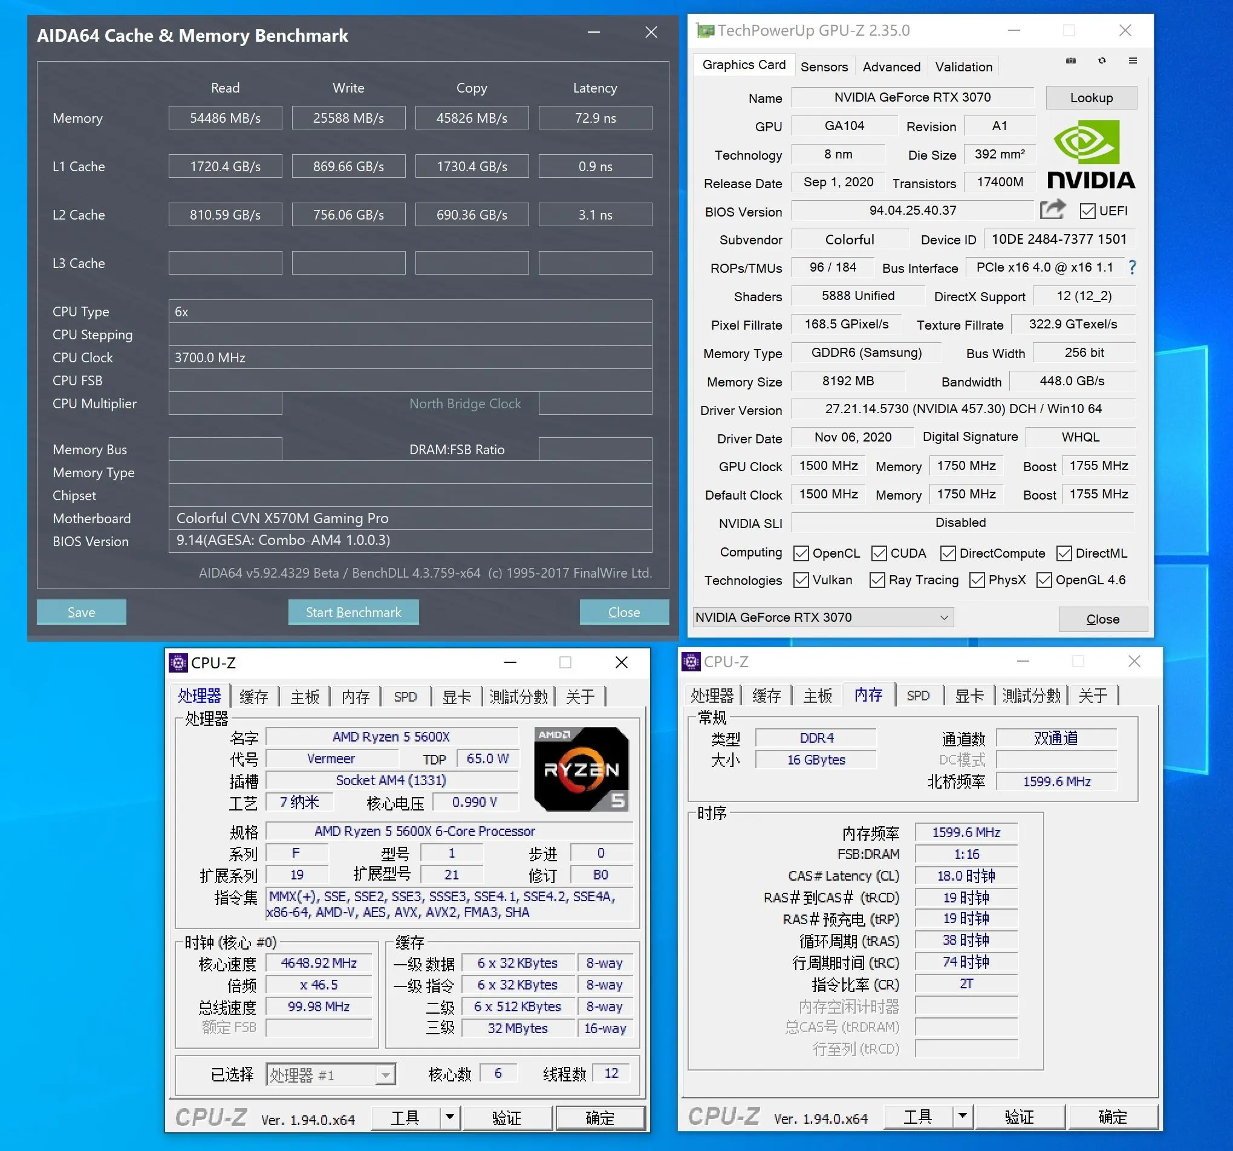Open 关于 tab in left CPU-Z
This screenshot has height=1151, width=1233.
(x=580, y=697)
